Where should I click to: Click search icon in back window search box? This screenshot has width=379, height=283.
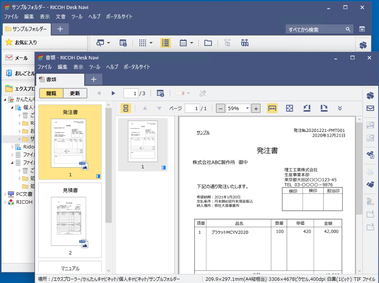tap(348, 29)
